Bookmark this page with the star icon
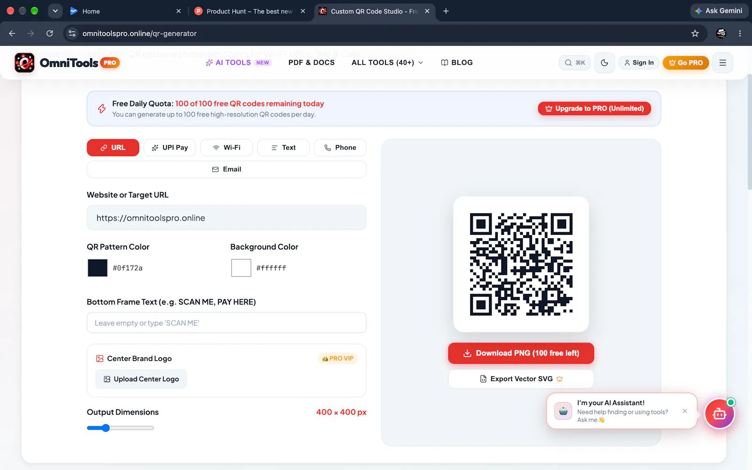752x470 pixels. (695, 33)
